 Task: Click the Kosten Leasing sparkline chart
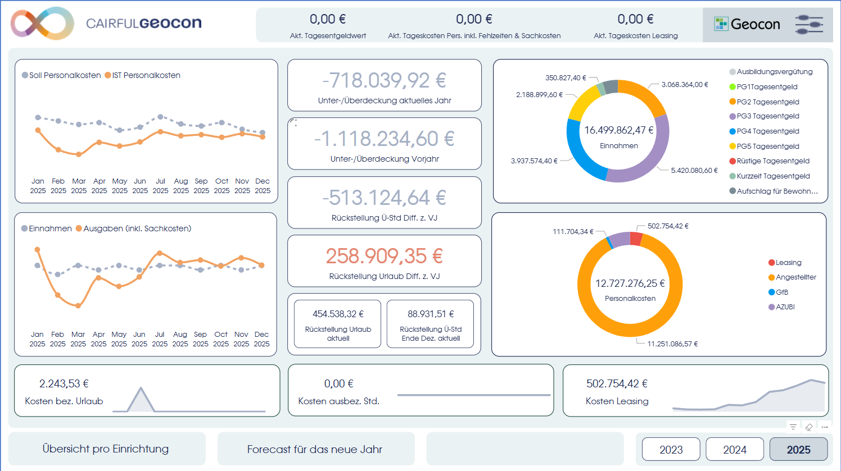pos(748,397)
